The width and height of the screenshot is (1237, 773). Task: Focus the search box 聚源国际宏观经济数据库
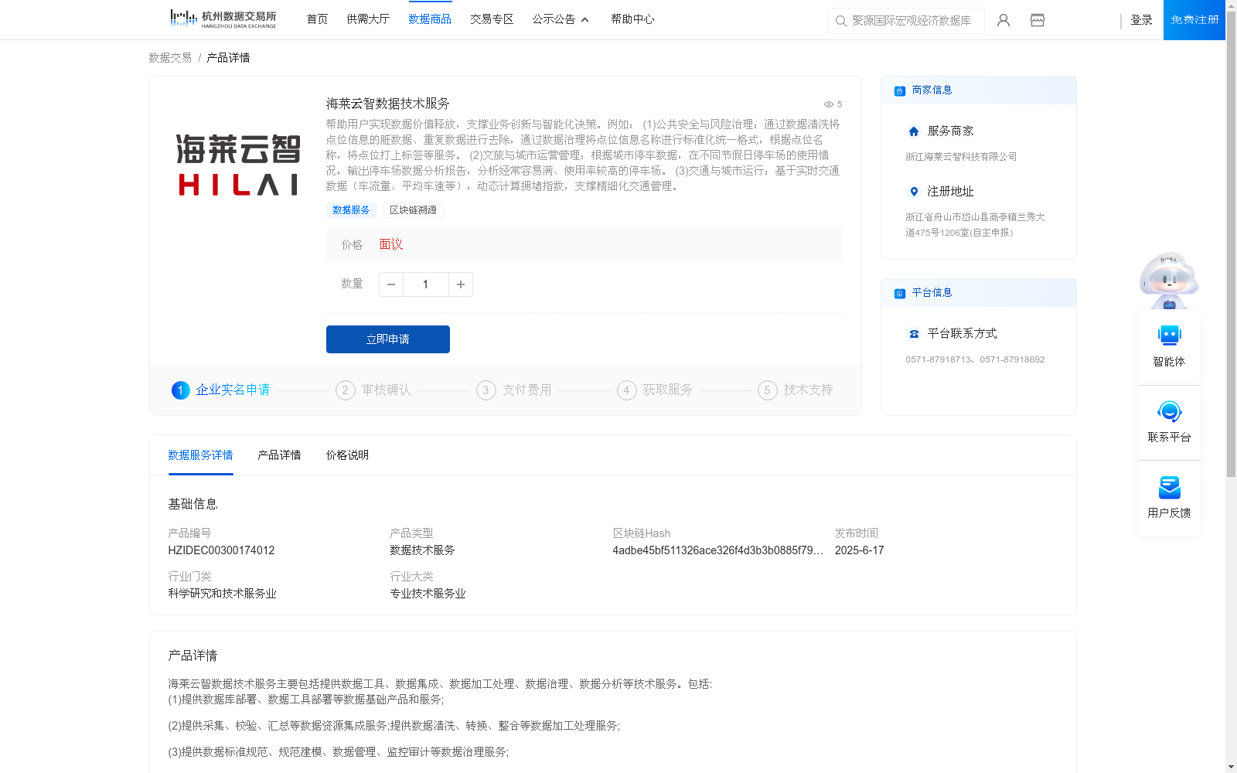coord(906,21)
